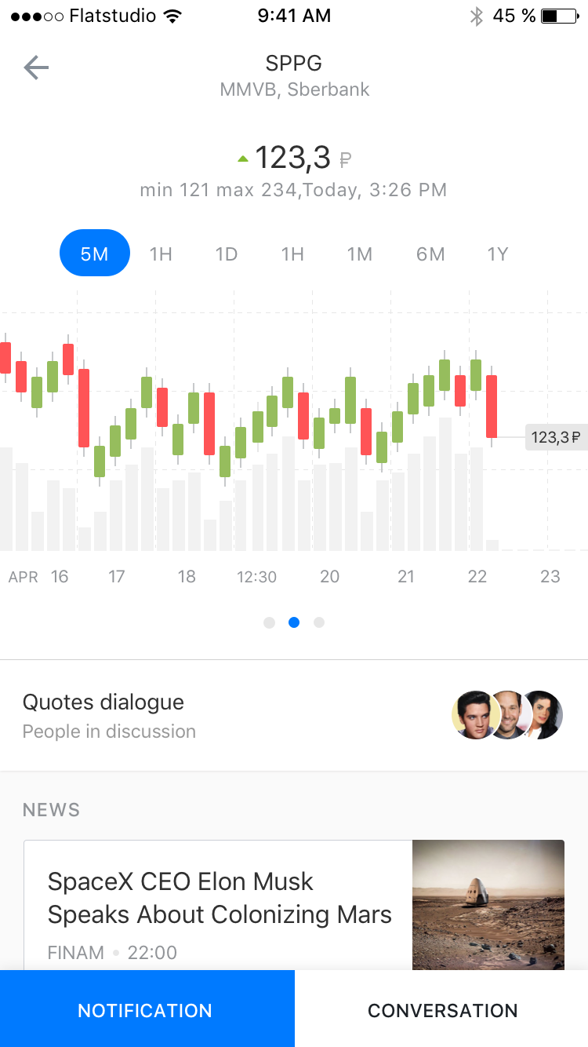Tap the green price-up triangle icon
The height and width of the screenshot is (1047, 588).
pyautogui.click(x=243, y=159)
